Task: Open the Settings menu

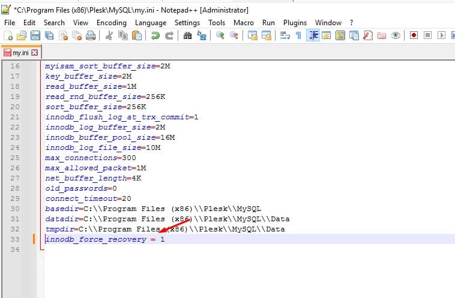Action: click(187, 23)
